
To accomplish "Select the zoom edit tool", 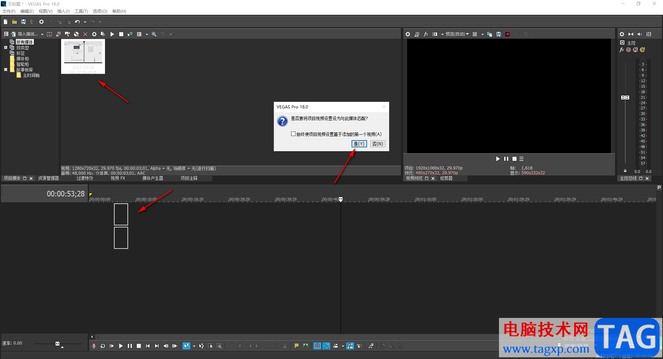I will [x=219, y=346].
